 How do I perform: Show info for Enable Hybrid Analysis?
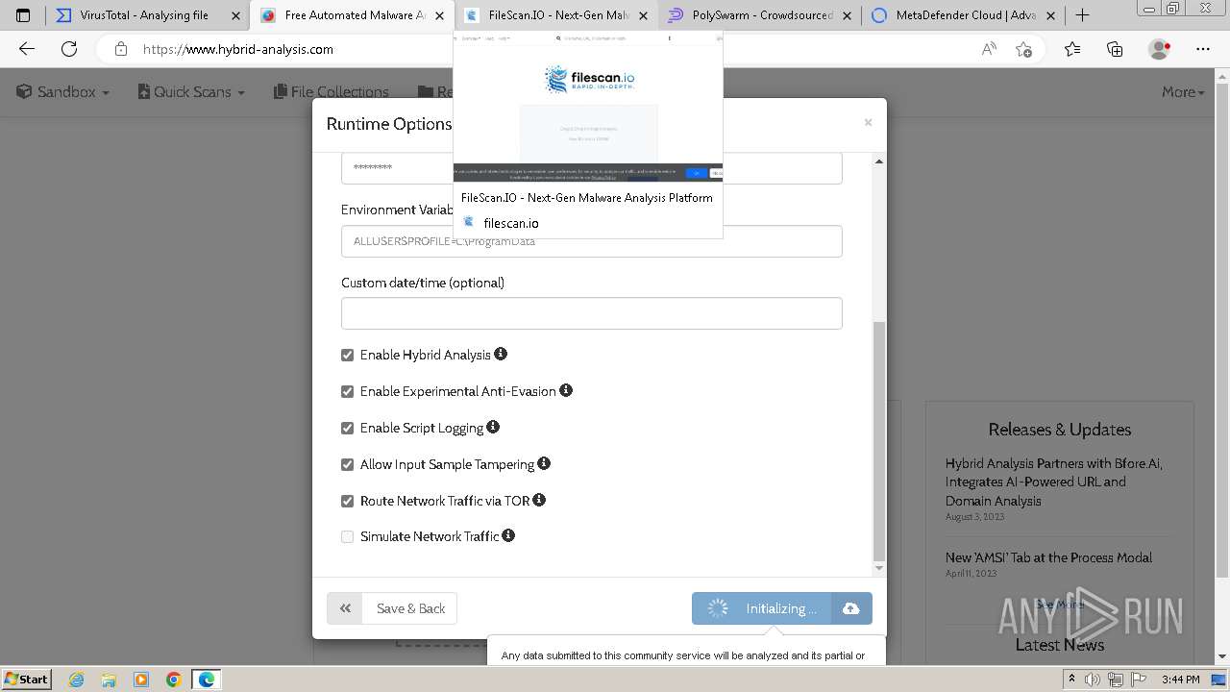[x=501, y=354]
